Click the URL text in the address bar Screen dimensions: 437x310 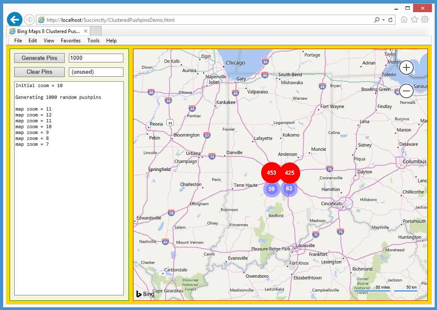click(110, 20)
